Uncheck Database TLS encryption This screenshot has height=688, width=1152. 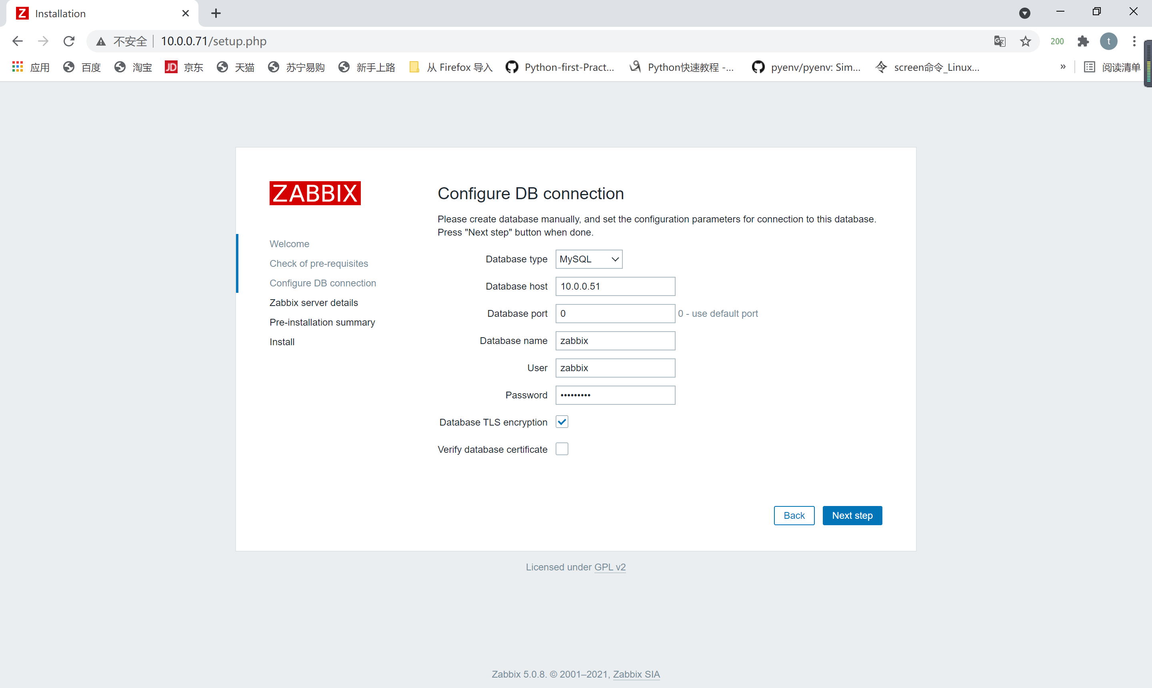click(x=562, y=422)
